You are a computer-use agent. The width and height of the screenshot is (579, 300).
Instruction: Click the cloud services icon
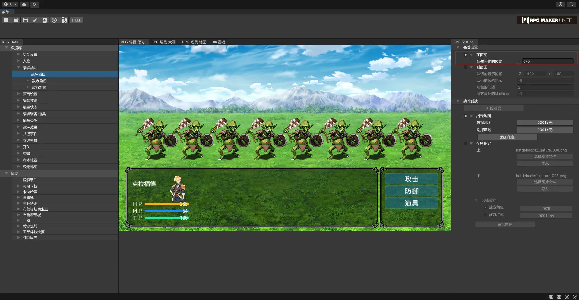pos(24,4)
